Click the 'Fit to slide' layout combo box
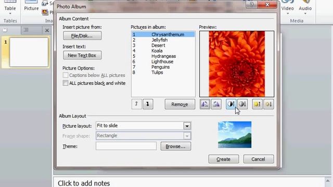 [x=144, y=126]
